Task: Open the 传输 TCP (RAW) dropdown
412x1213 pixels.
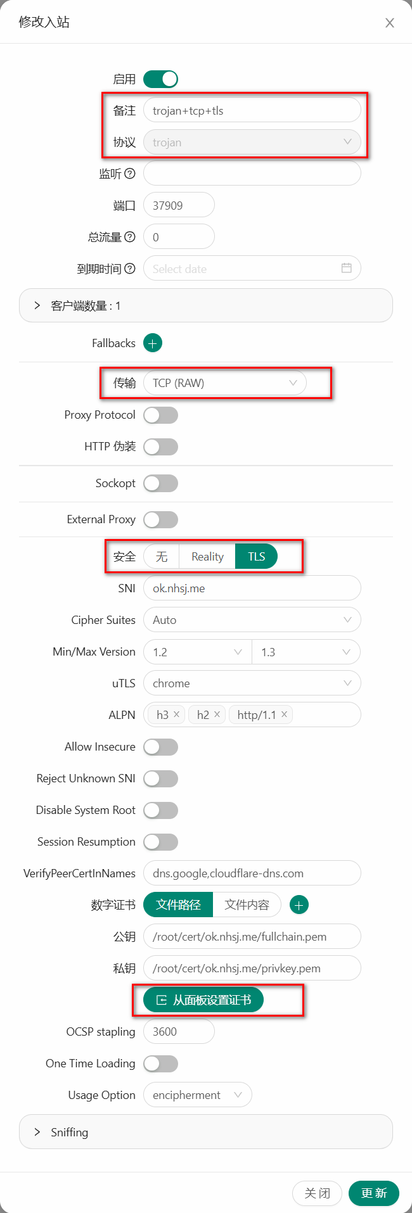Action: (224, 383)
